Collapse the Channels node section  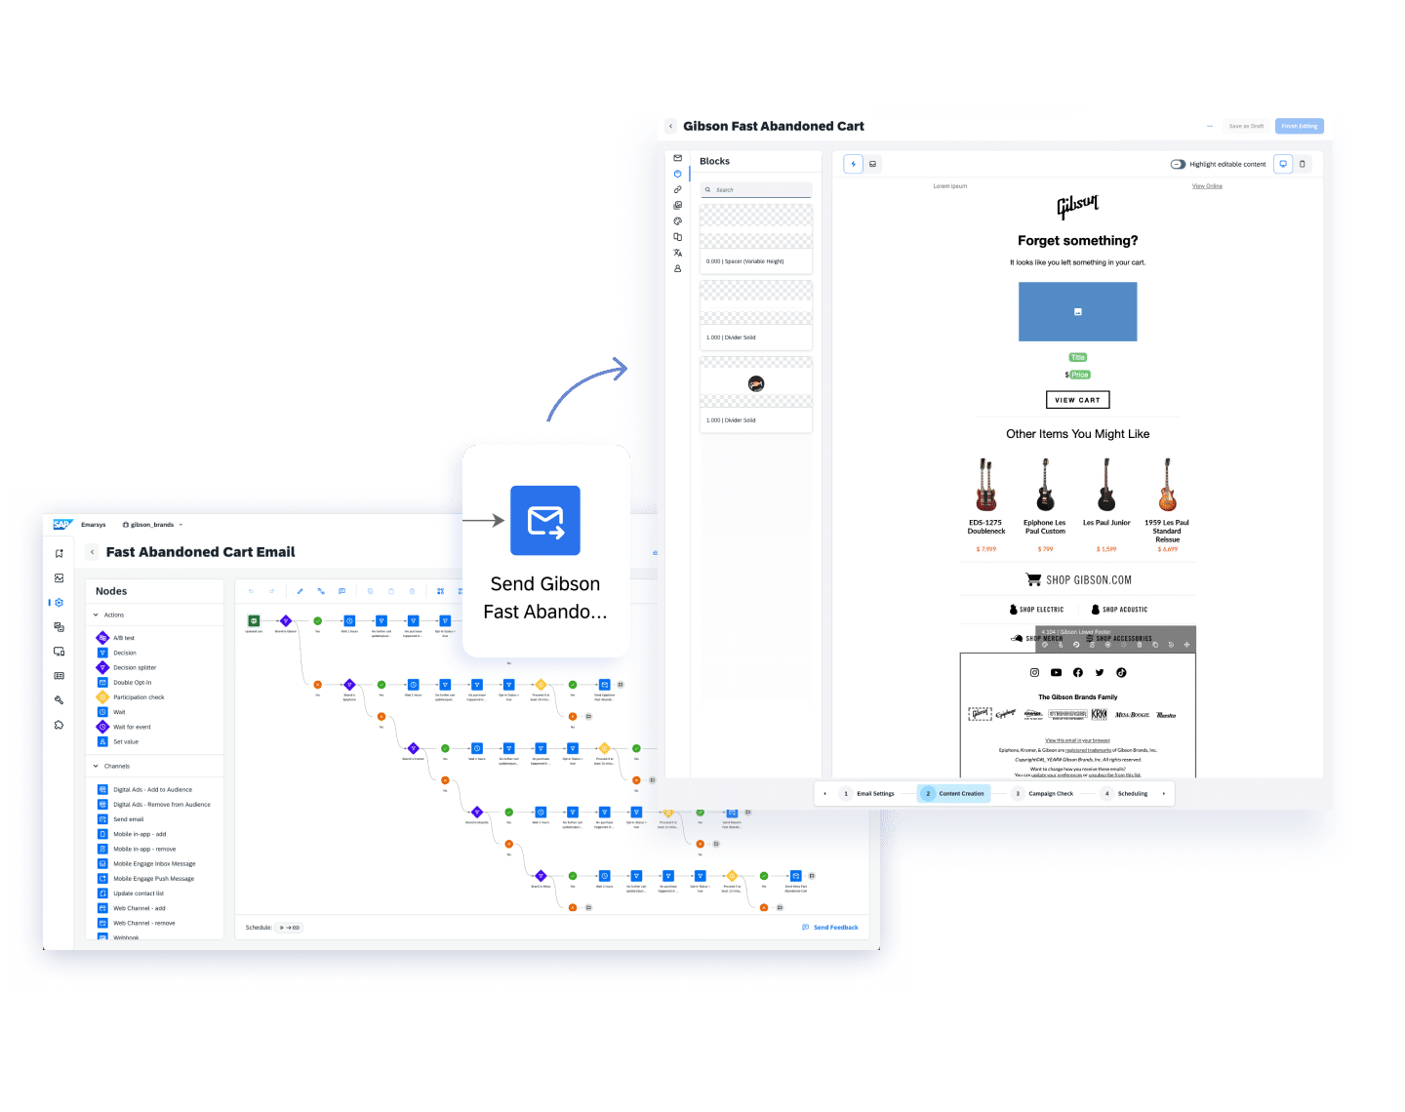point(96,766)
